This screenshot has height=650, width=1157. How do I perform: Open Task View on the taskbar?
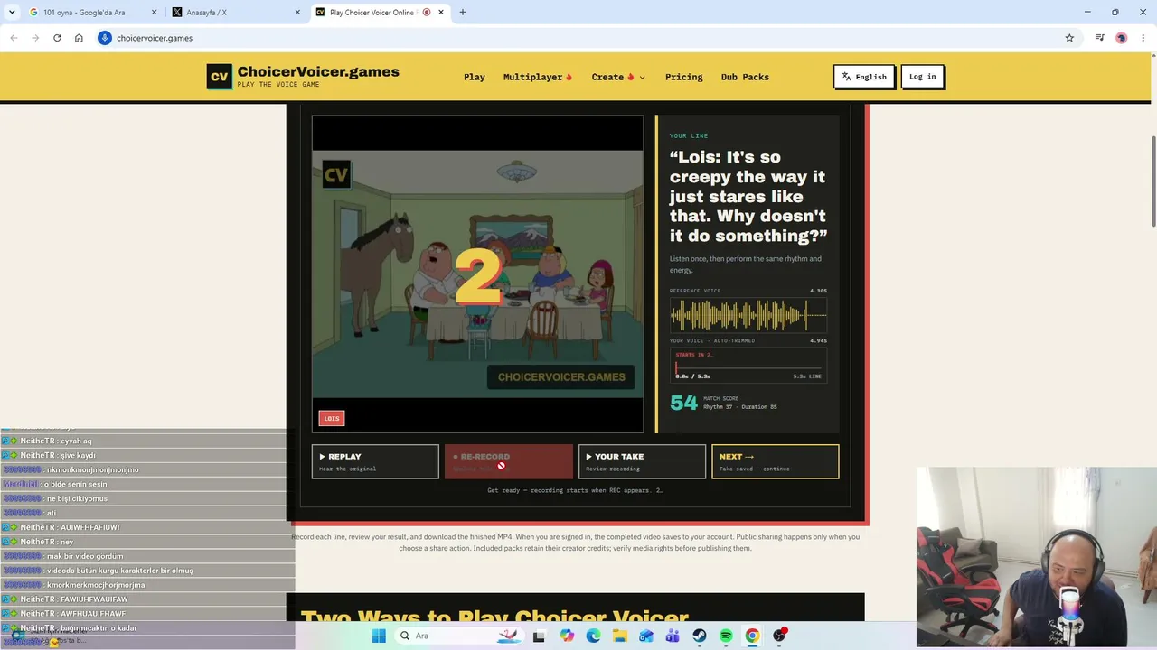coord(539,636)
